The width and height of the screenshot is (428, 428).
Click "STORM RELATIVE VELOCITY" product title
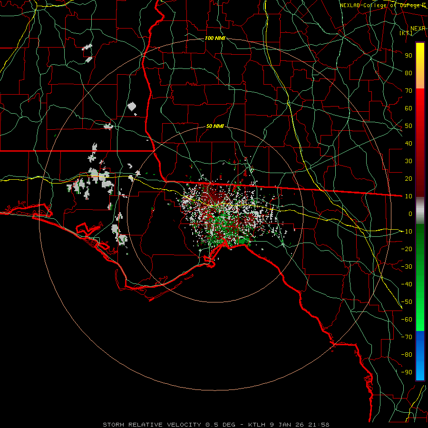(152, 425)
